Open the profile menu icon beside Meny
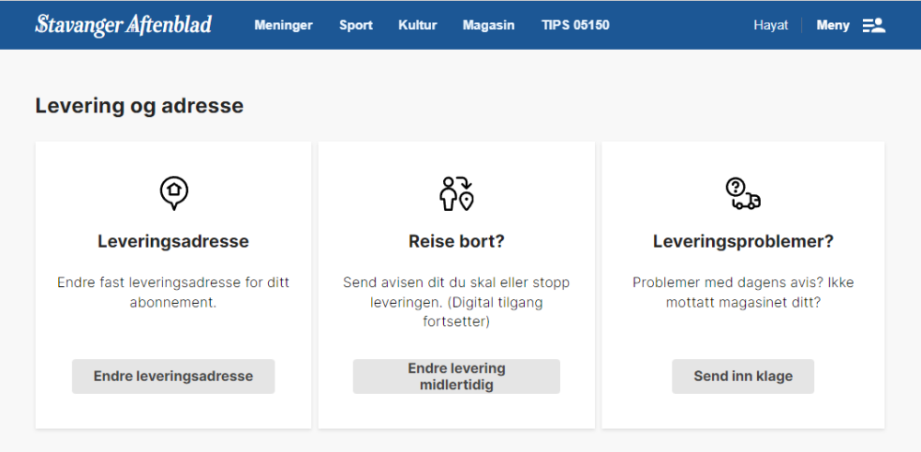Viewport: 921px width, 452px height. coord(873,26)
